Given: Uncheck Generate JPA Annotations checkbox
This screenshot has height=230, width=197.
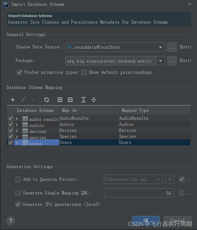Looking at the screenshot, I should 18,204.
